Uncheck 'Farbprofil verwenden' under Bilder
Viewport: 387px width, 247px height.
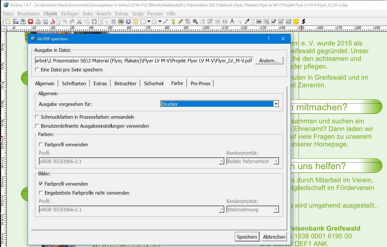[x=41, y=184]
